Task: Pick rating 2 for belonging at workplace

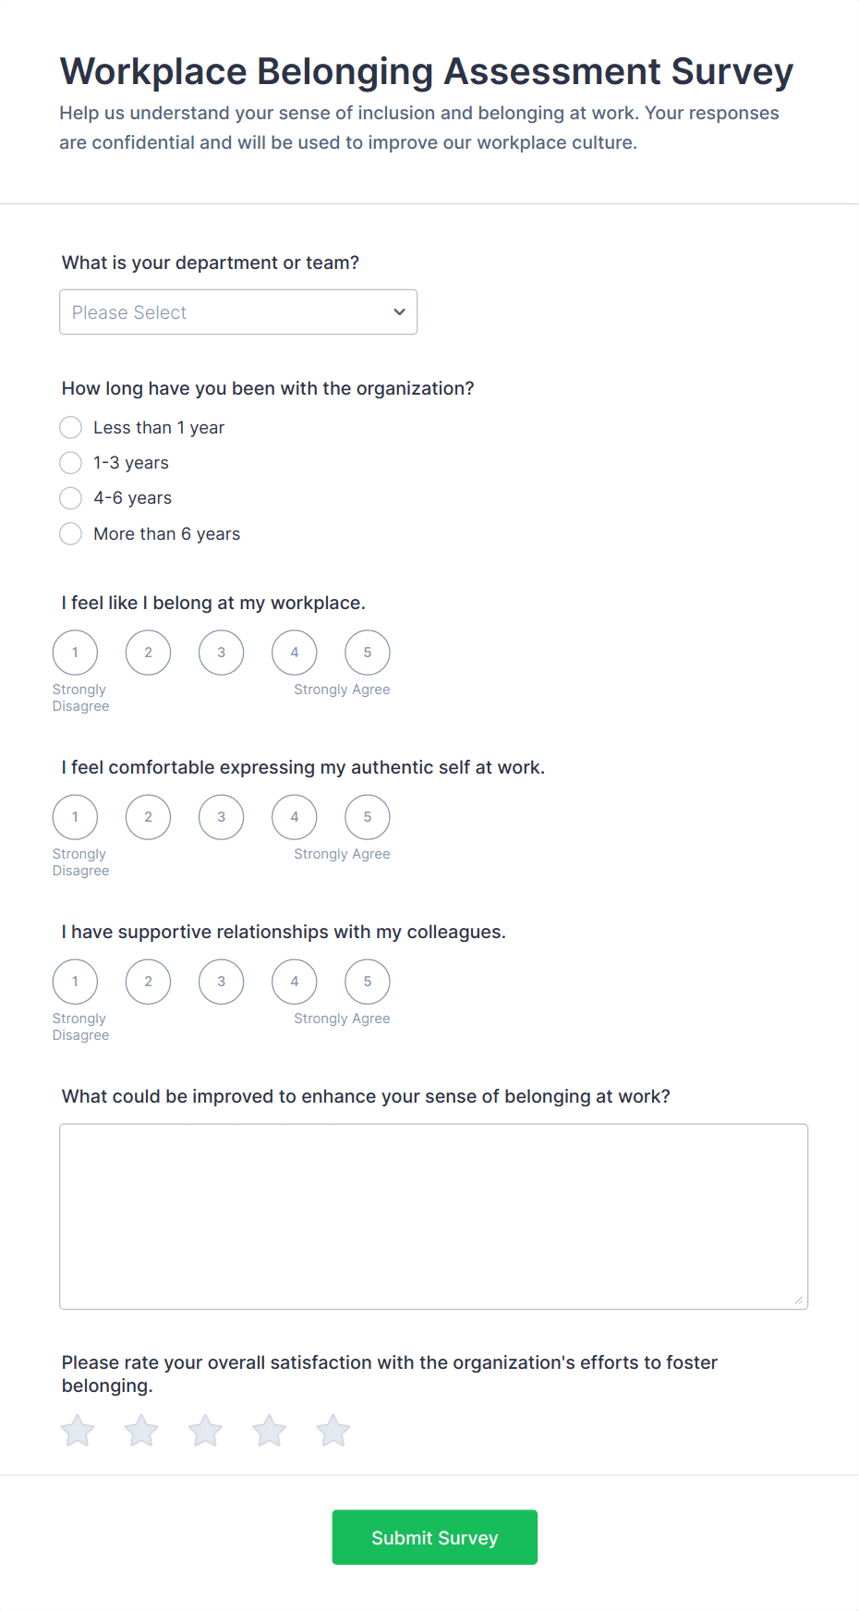Action: pos(148,652)
